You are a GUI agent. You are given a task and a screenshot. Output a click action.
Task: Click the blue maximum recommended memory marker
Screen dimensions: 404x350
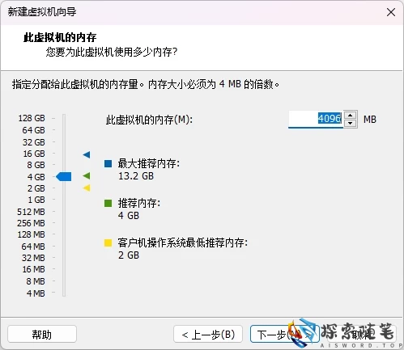87,154
